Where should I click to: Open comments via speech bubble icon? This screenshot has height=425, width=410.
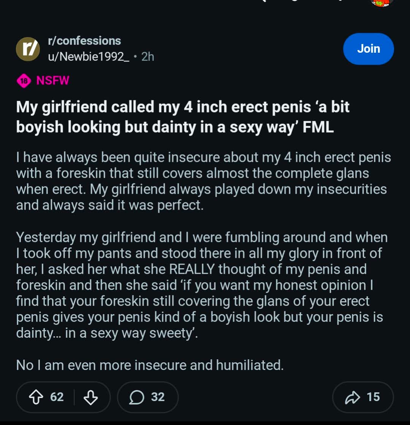(136, 397)
